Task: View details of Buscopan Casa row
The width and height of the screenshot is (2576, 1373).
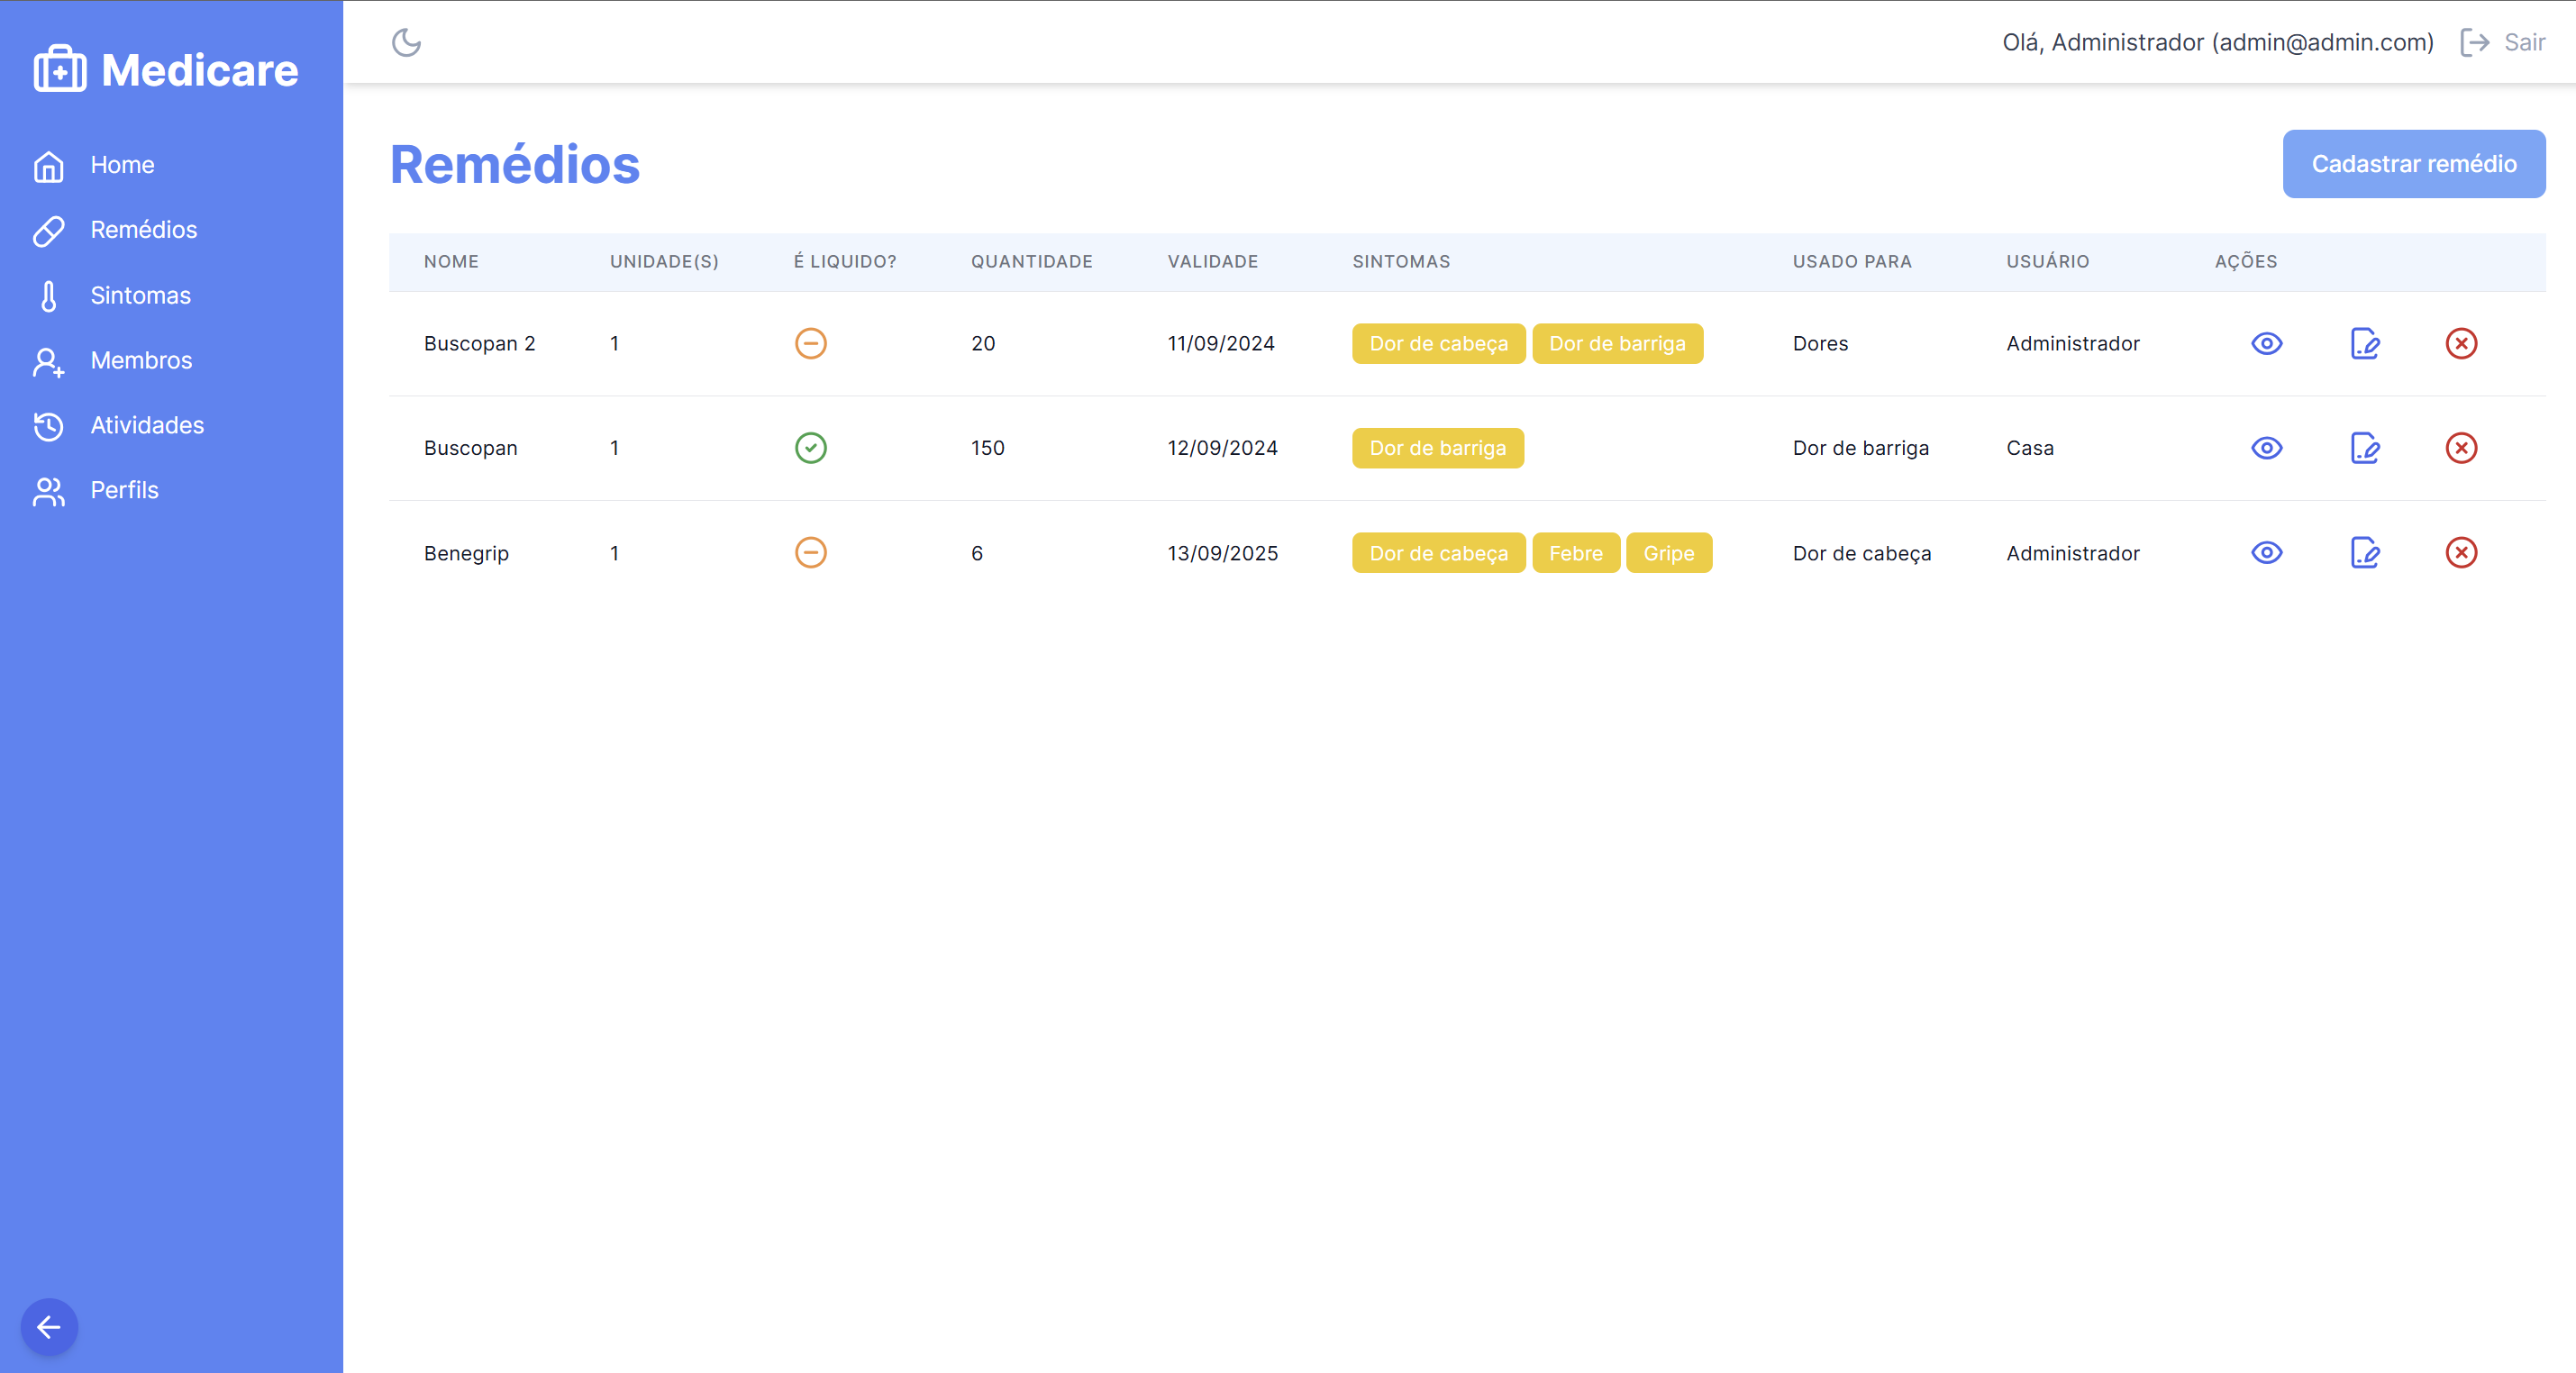Action: point(2266,448)
